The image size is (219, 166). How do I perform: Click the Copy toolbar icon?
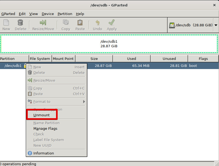point(66,23)
